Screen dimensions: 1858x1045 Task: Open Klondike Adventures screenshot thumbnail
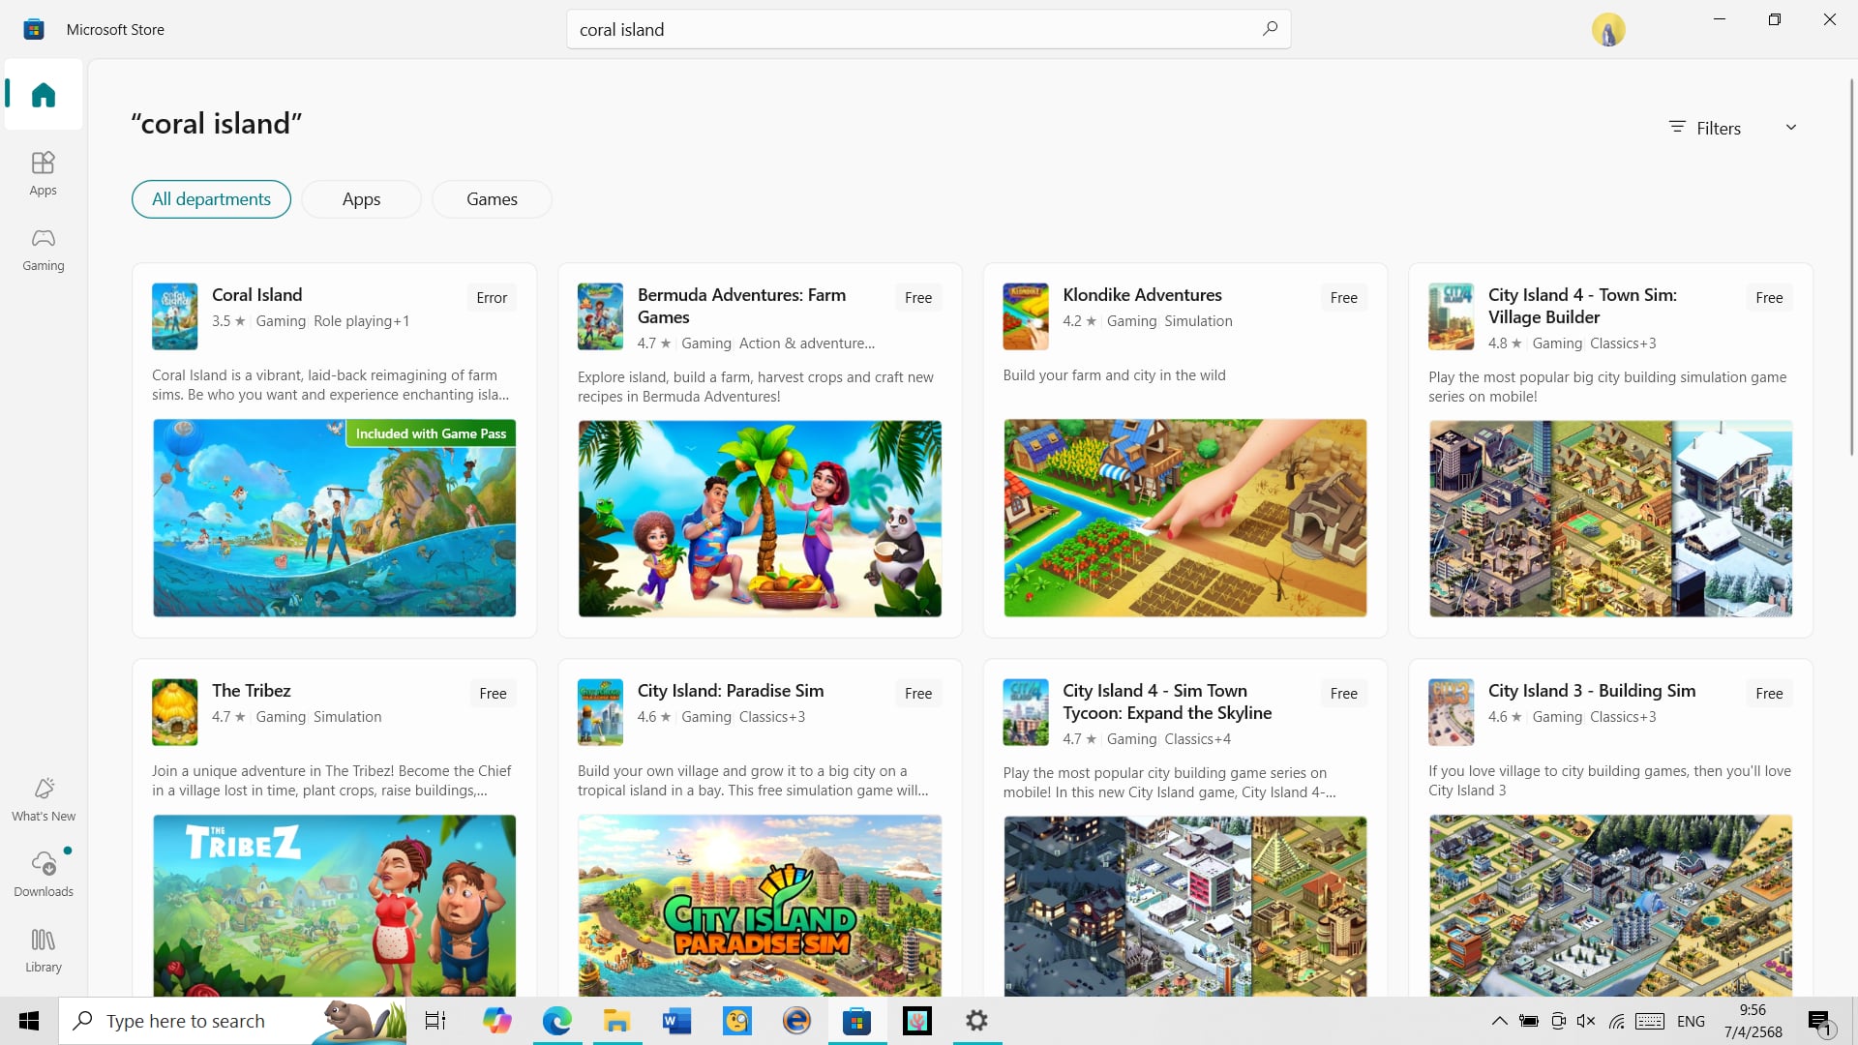click(x=1185, y=518)
